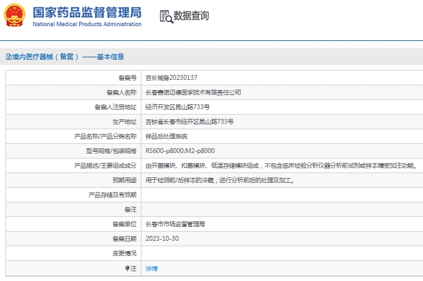Screen dimensions: 423x281
Task: Click the 产品存储及有效期 label
Action: click(113, 194)
